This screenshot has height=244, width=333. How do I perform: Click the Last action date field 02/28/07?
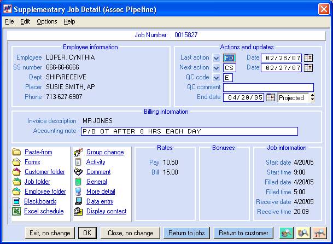click(281, 58)
